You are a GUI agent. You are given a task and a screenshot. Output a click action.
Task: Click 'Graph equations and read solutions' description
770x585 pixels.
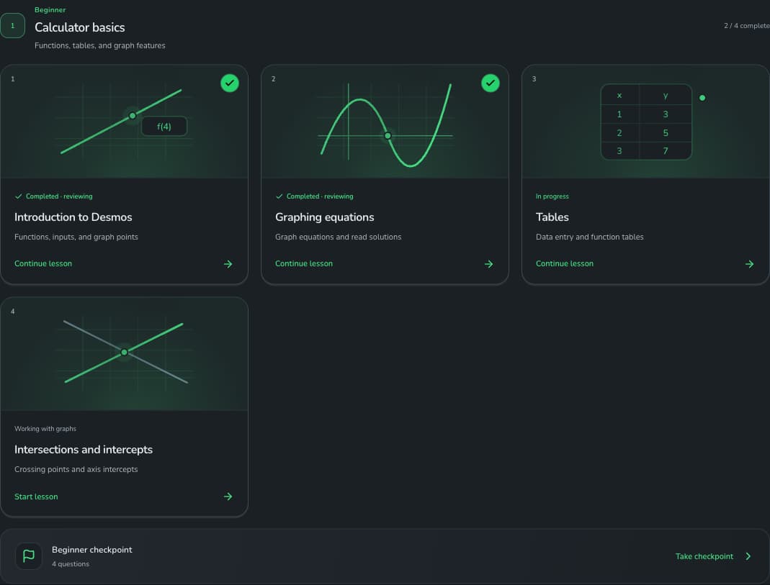pos(339,237)
